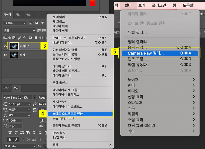205x149 pixels.
Task: Choose 새 레이어 from context menu
Action: (x=80, y=17)
